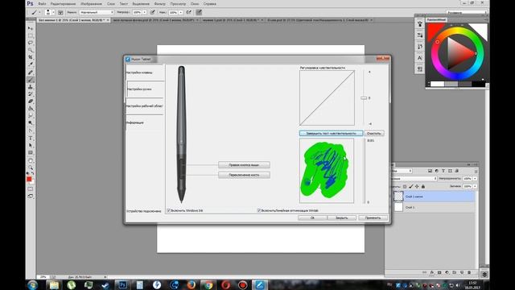Select the Hand tool
The height and width of the screenshot is (290, 515).
pos(31,160)
